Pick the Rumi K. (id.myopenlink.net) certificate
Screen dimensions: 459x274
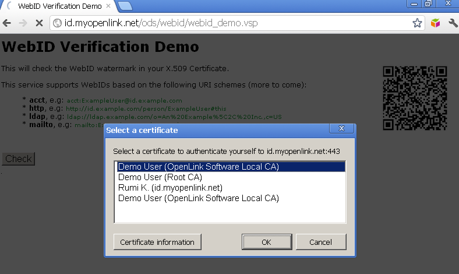coord(170,188)
